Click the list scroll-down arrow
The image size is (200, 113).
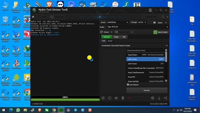[166, 81]
